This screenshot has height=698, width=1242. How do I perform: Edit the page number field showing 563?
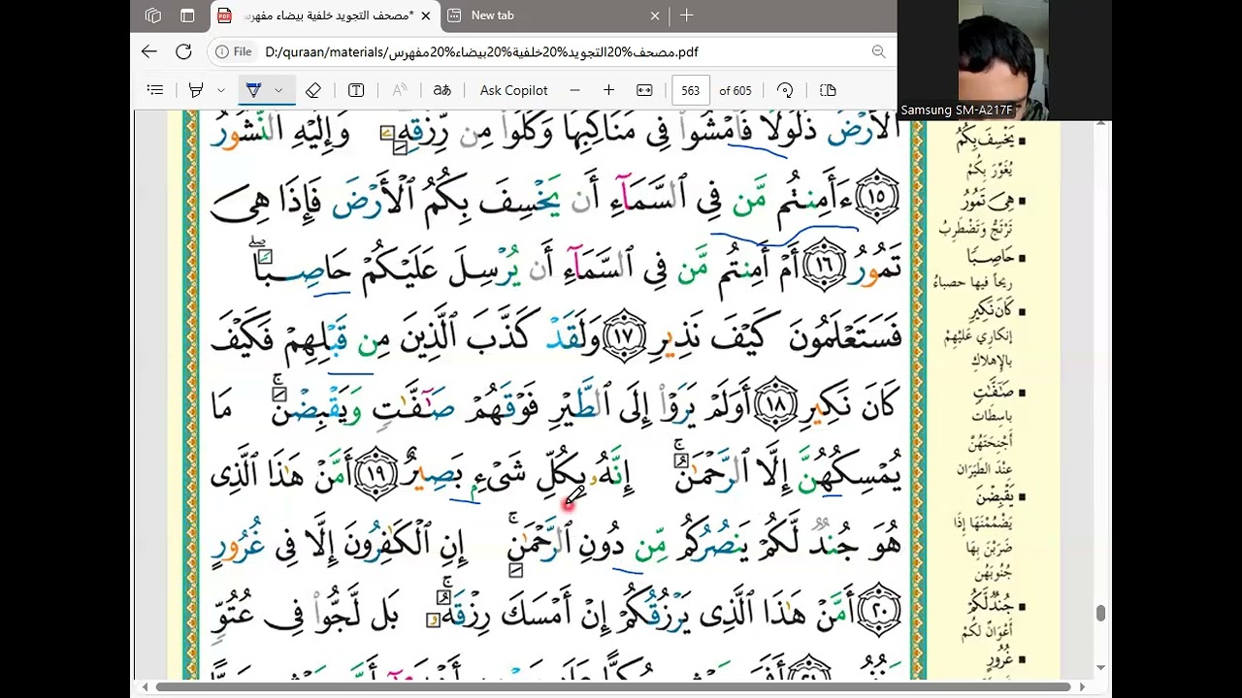690,90
